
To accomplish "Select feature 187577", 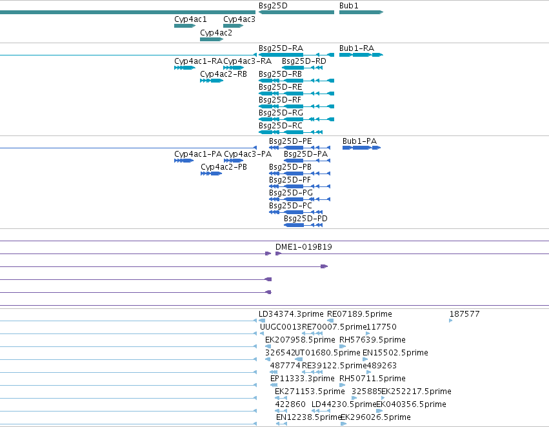I will click(x=451, y=321).
